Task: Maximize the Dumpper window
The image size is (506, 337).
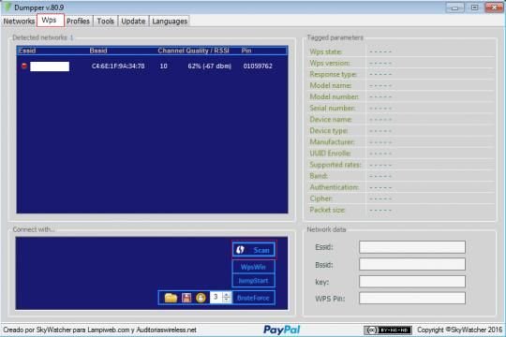Action: point(474,7)
